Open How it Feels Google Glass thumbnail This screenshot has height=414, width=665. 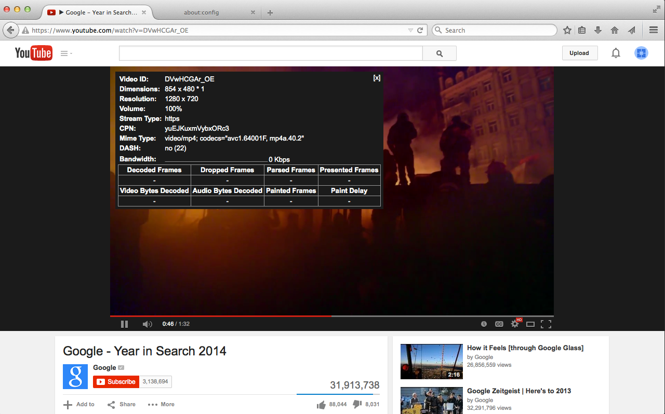tap(431, 362)
